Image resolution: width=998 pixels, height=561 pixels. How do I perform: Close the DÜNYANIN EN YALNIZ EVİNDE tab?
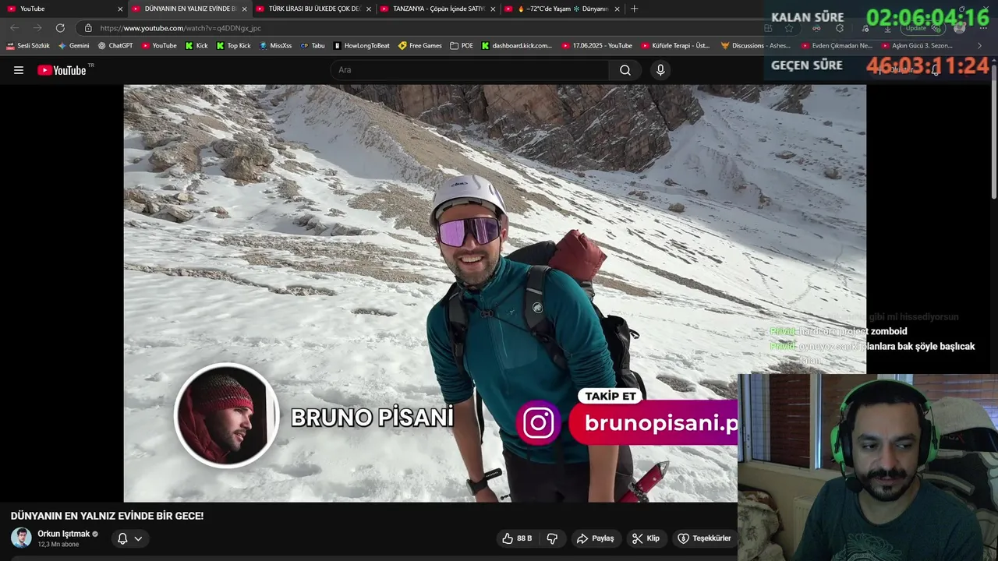pos(244,9)
